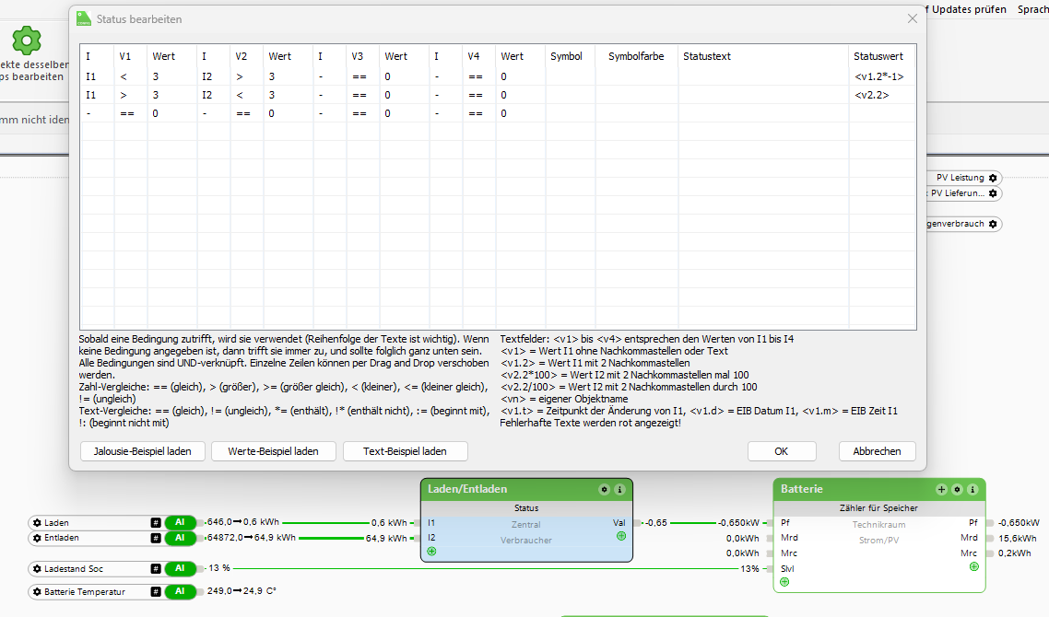The image size is (1049, 617).
Task: Click the 64872,0→64,9 kWh value label
Action: click(252, 538)
